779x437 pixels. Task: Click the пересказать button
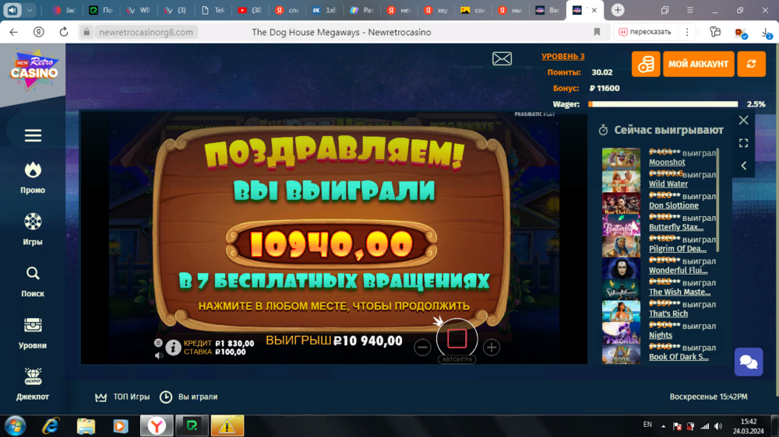coord(645,32)
